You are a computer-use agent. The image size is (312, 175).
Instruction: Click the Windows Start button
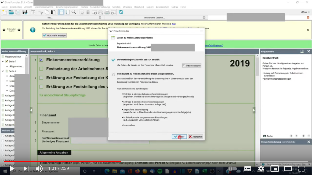tap(5, 171)
